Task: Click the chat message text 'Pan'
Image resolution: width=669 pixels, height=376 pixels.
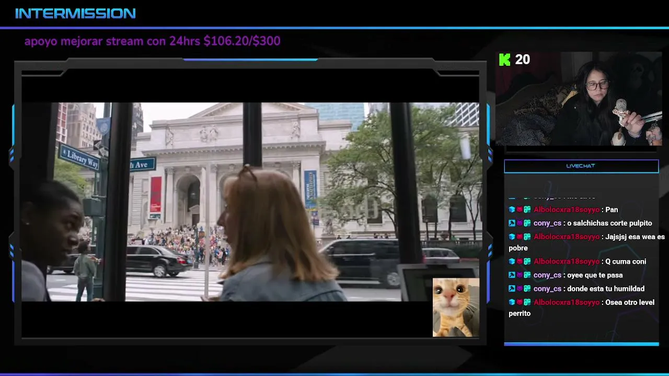Action: 612,209
